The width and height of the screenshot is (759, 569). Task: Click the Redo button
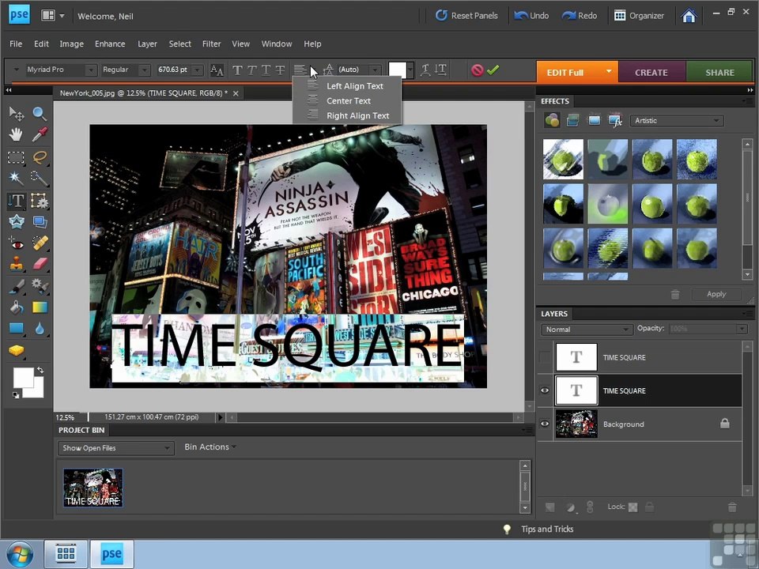(580, 16)
